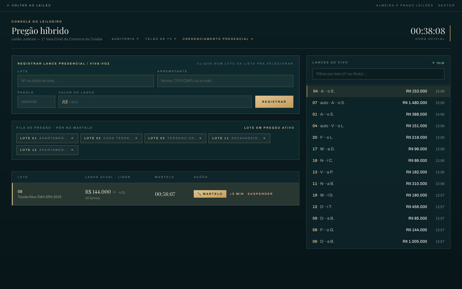Send Lote 01 Apartamento to the hammer

point(47,138)
